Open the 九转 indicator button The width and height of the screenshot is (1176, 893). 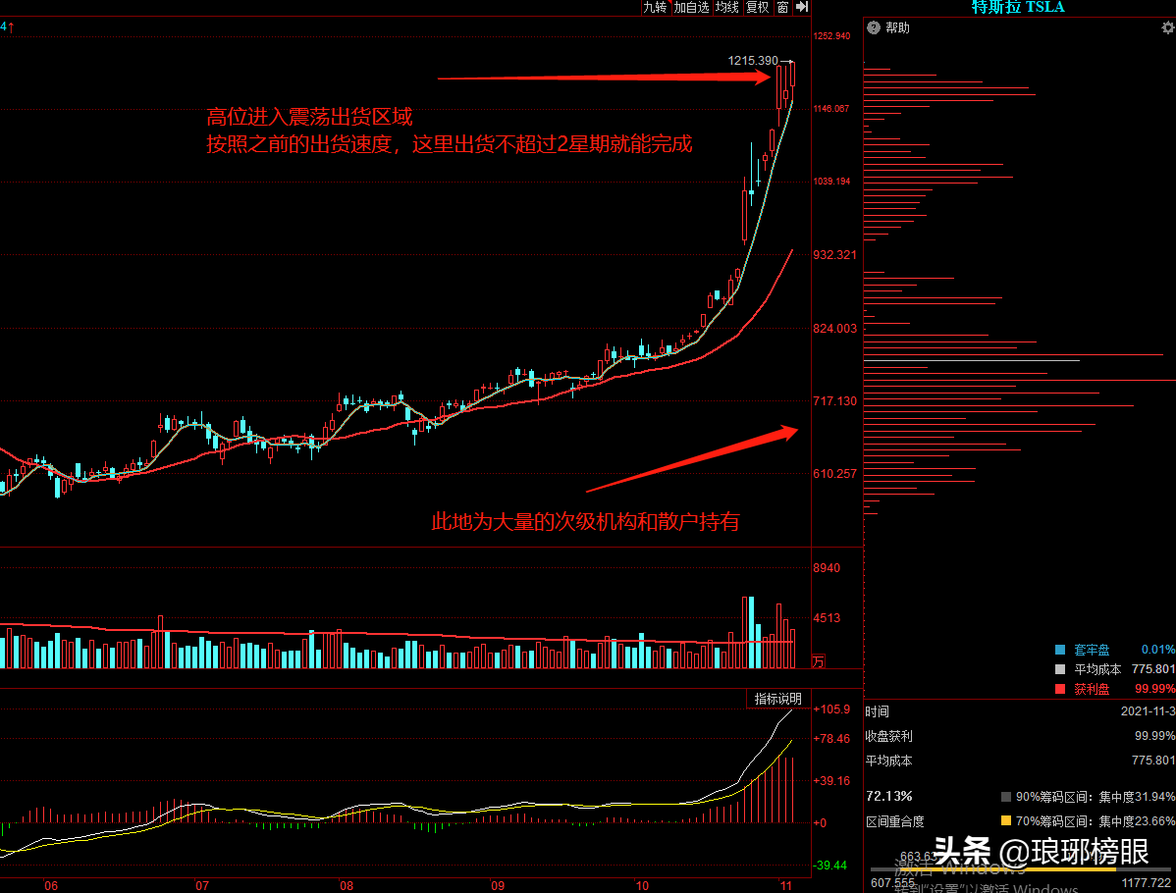(655, 8)
